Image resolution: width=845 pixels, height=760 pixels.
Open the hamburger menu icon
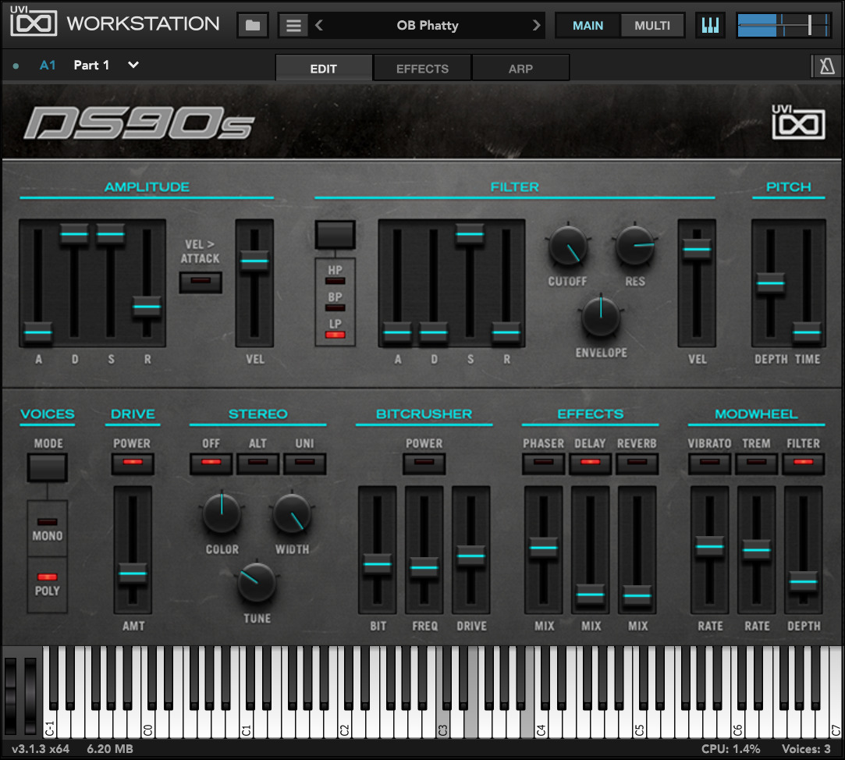[293, 25]
